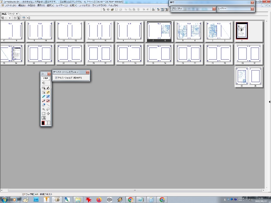Screen dimensions: 271x203
Task: Click the Undo arrow in the main toolbar
Action: coord(143,9)
